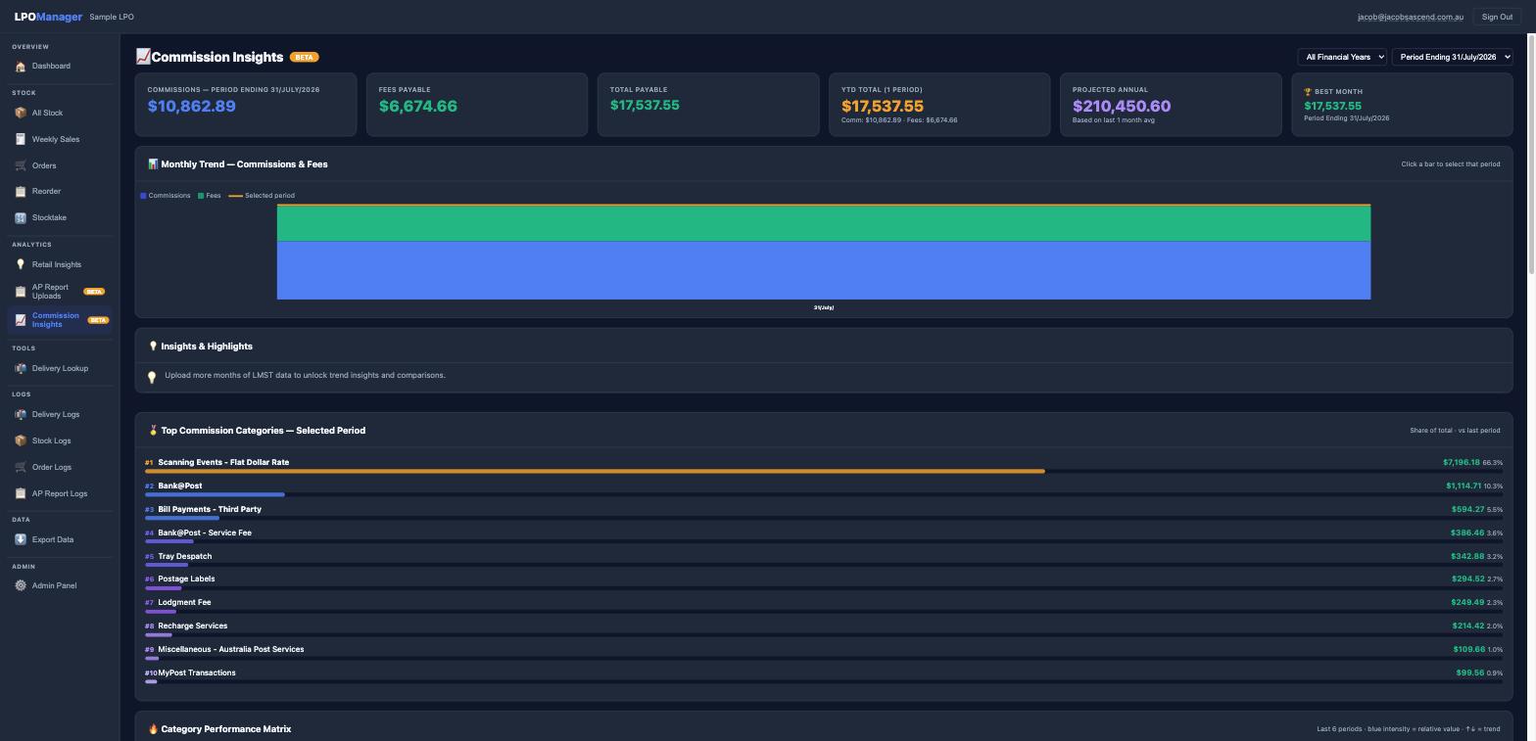This screenshot has height=741, width=1536.
Task: Click the Recharge Services category
Action: click(824, 629)
